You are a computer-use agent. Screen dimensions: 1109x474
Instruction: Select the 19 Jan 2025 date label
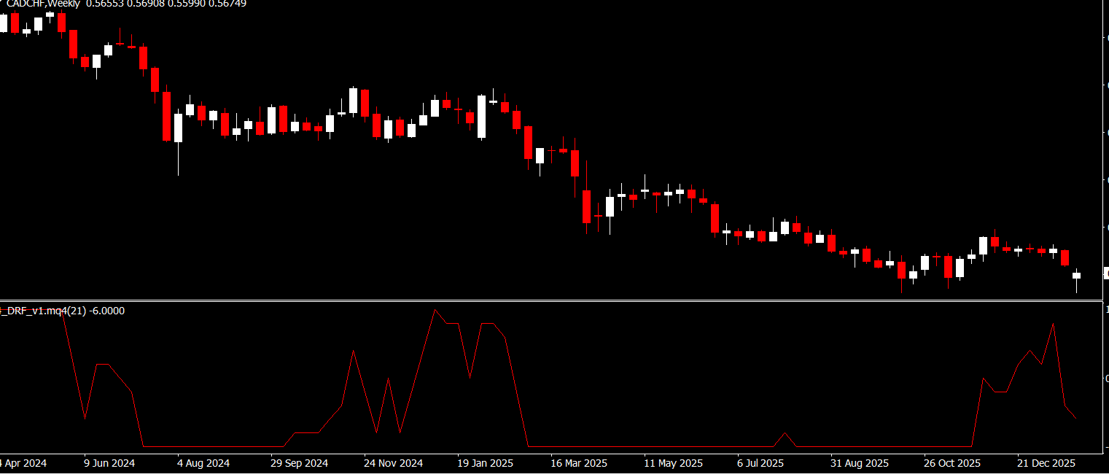[x=486, y=463]
